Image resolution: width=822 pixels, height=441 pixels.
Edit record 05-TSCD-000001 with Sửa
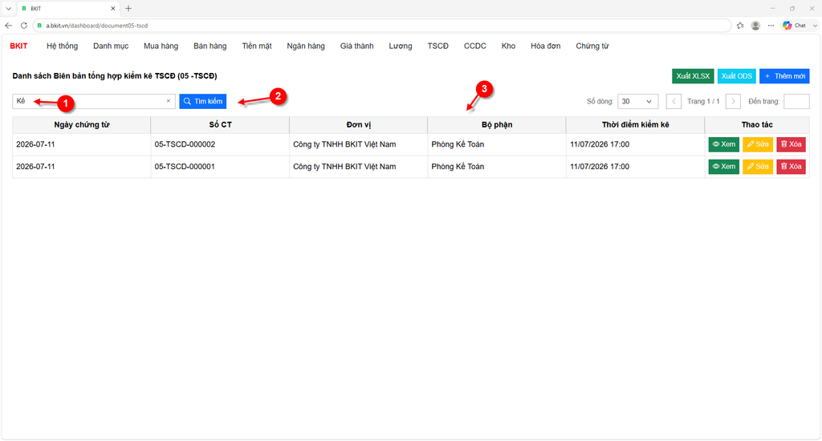click(758, 167)
